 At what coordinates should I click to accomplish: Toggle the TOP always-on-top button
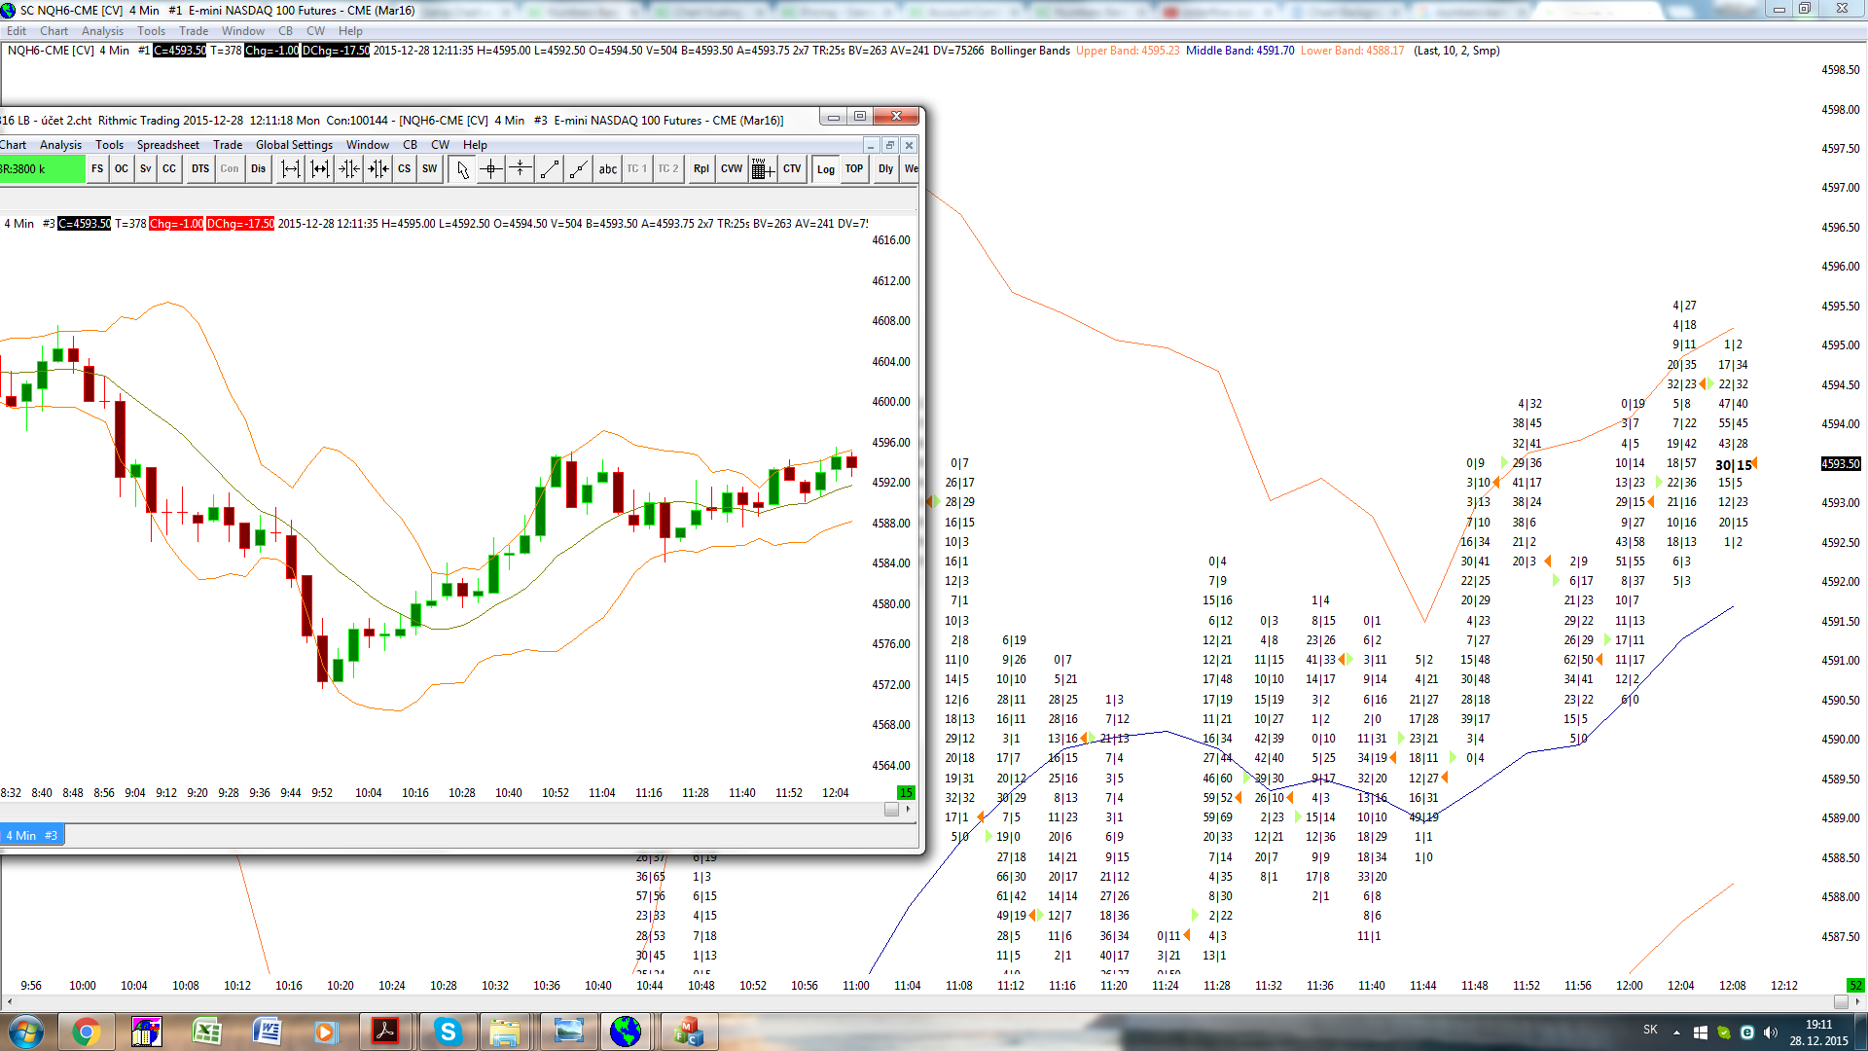coord(854,169)
